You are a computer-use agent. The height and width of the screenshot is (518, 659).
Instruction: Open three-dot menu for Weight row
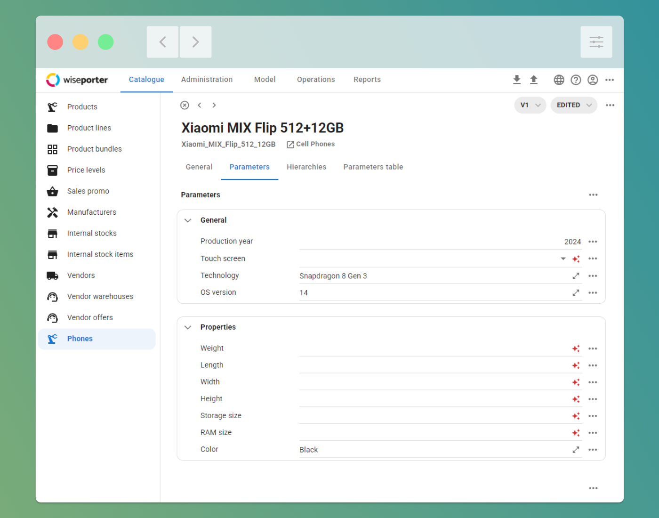click(x=593, y=348)
